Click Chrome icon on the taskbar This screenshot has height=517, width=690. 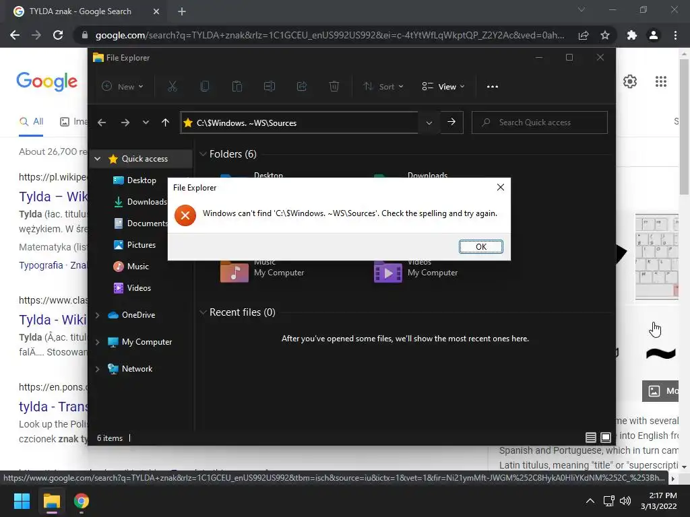tap(82, 501)
